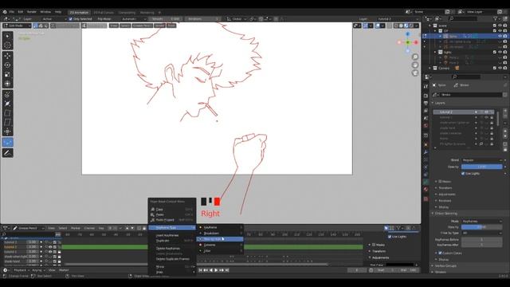The height and width of the screenshot is (287, 510).
Task: Select tutorial 1 layer in Layers list
Action: coord(463,117)
